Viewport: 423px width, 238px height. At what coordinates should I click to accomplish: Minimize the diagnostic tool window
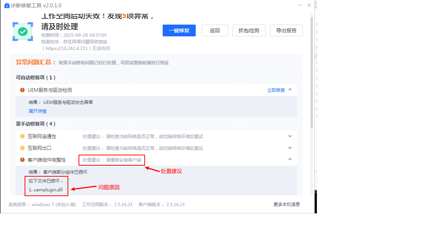pyautogui.click(x=300, y=5)
